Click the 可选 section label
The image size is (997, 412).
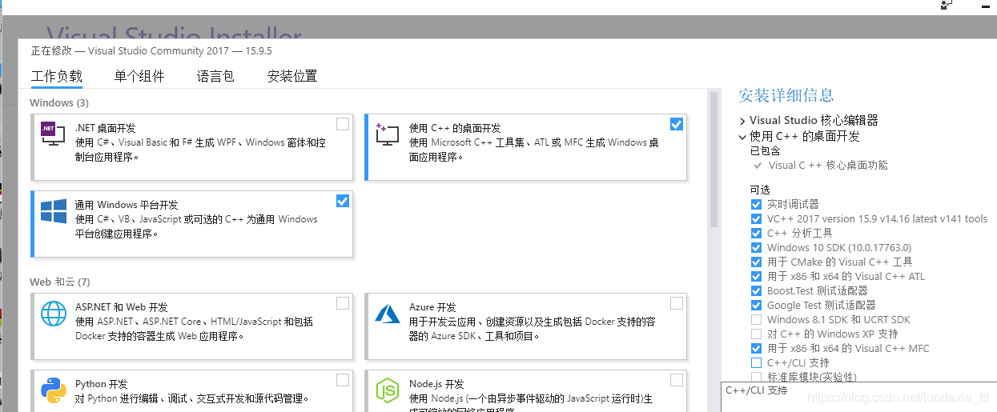click(x=760, y=190)
